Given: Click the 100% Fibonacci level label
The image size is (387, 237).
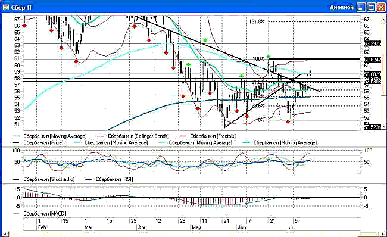Looking at the screenshot, I should coord(258,59).
